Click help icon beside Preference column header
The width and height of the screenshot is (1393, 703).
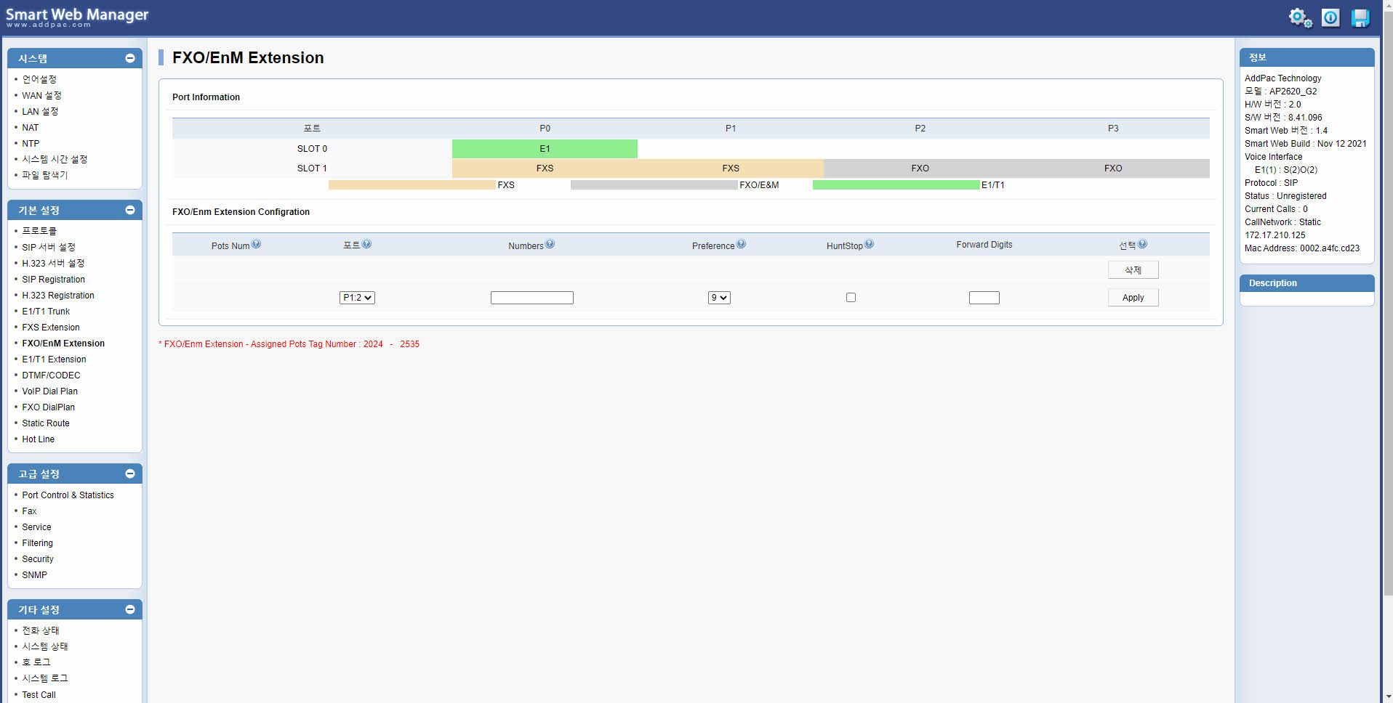coord(741,245)
